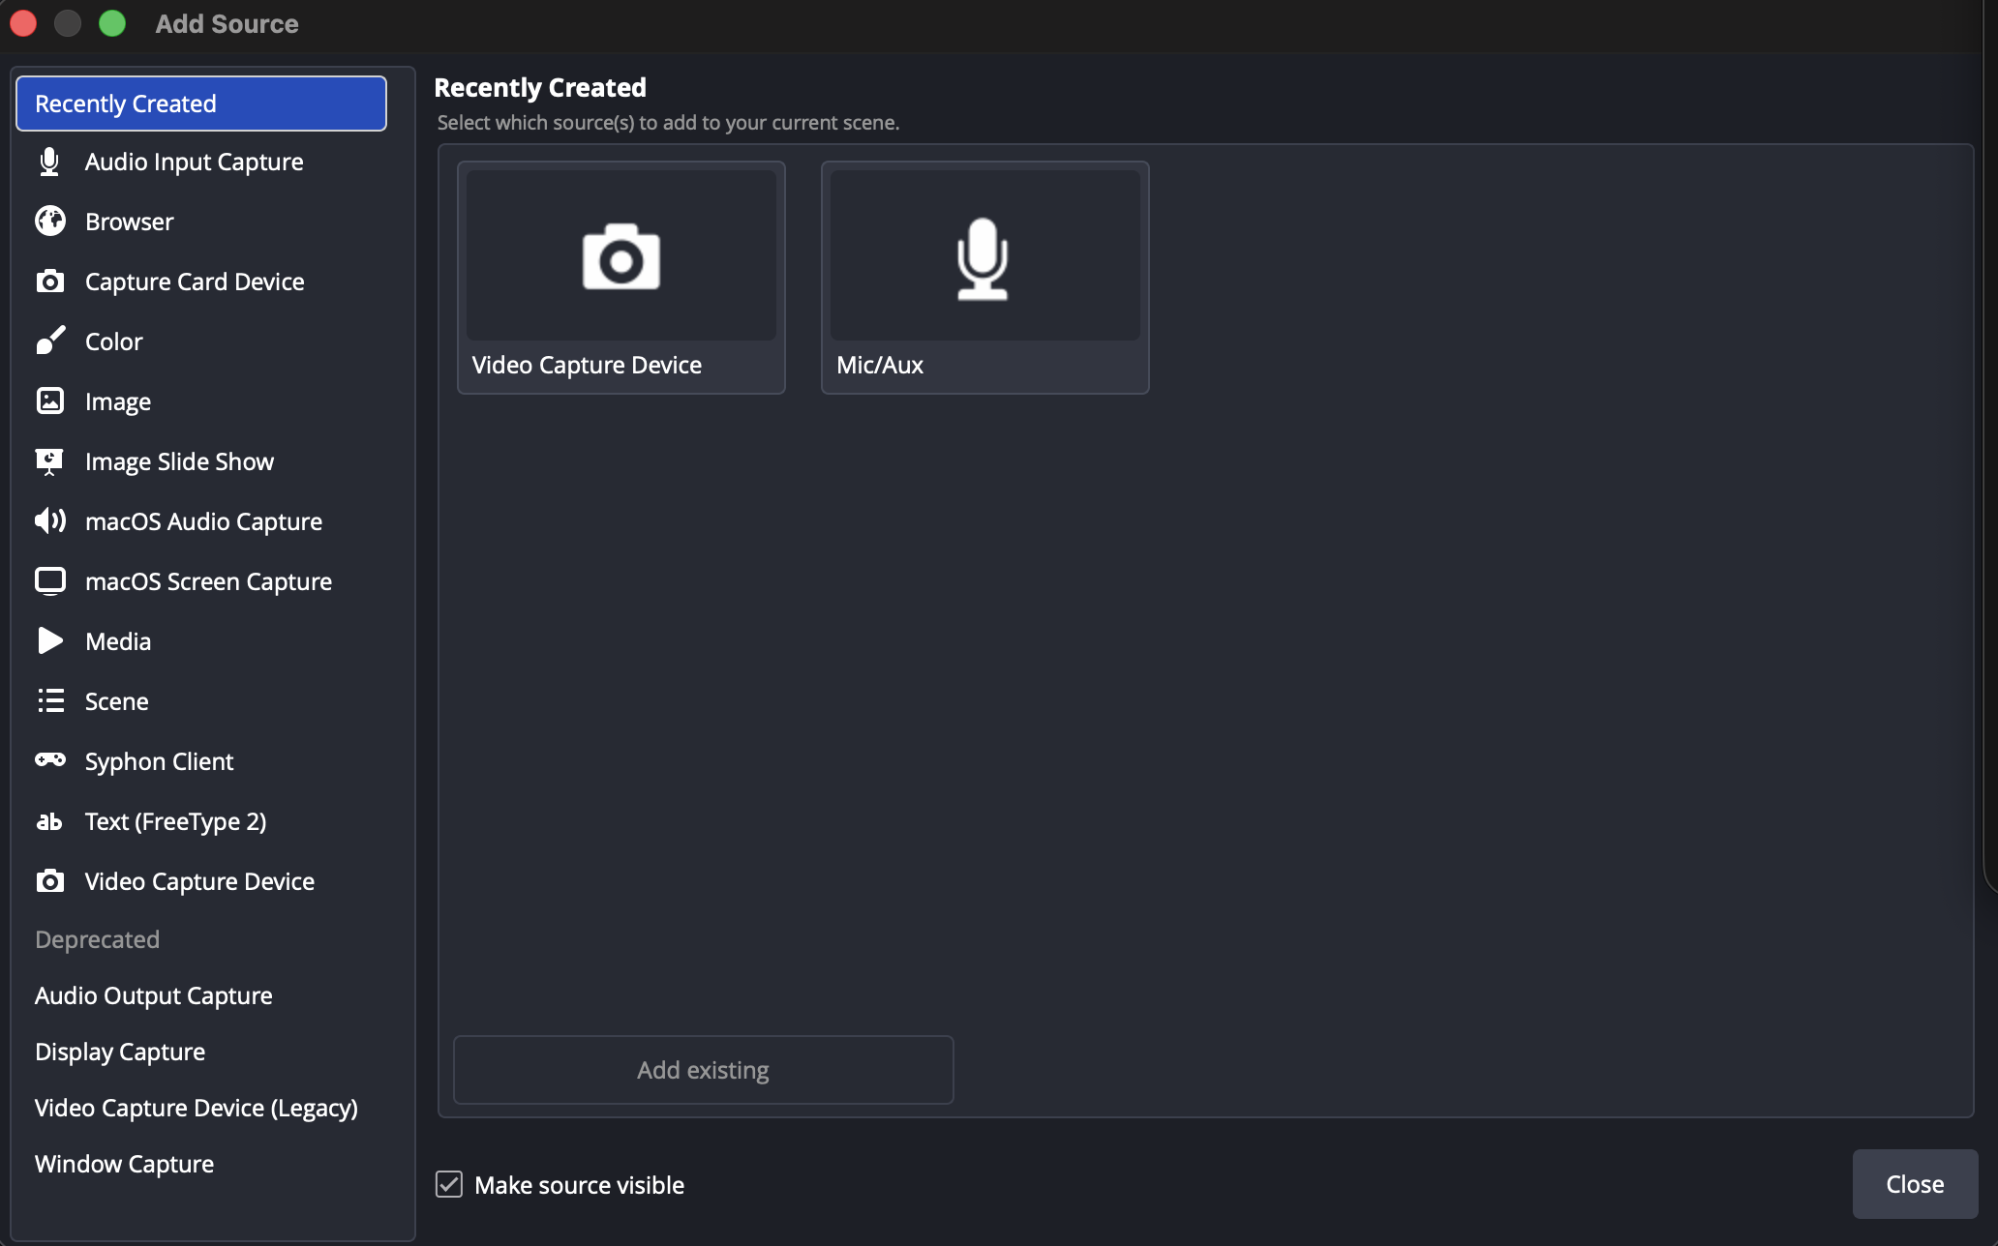Click the list icon beside Scene
The image size is (1998, 1246).
click(50, 700)
